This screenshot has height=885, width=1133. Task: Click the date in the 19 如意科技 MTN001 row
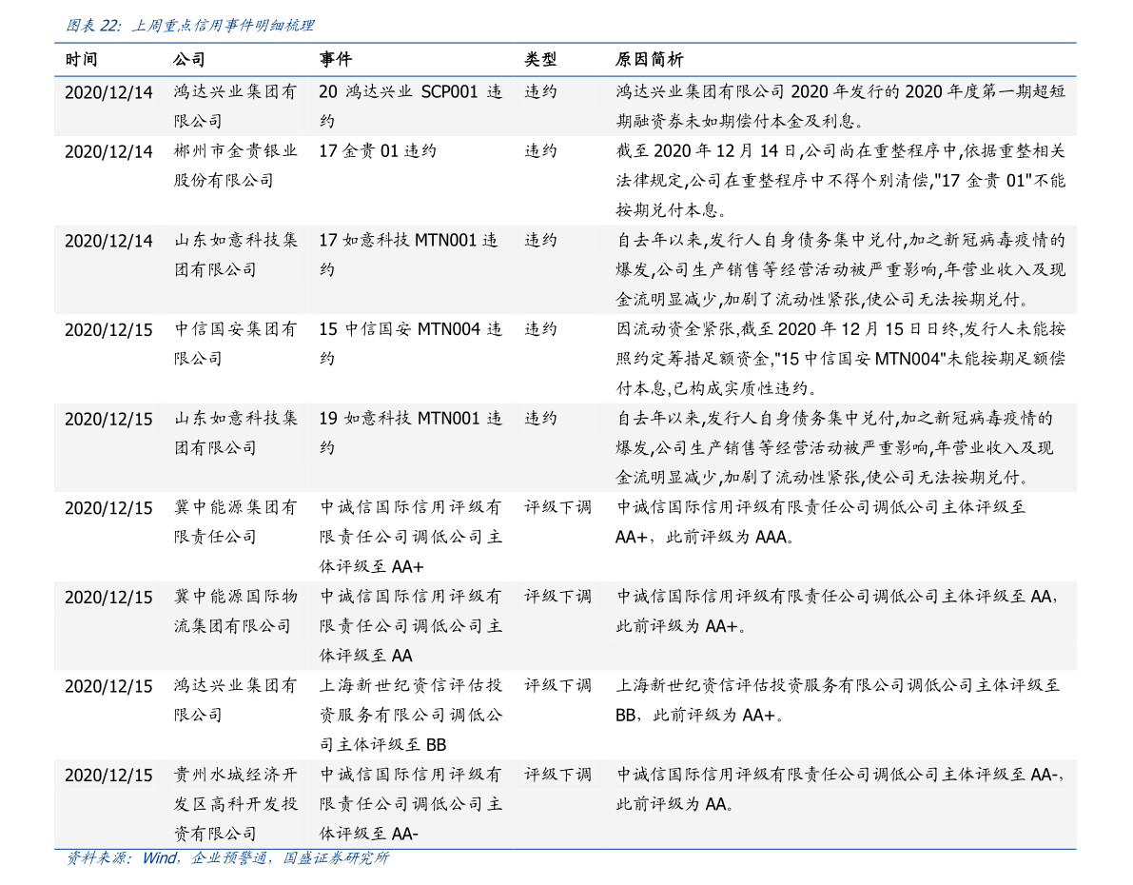click(108, 419)
